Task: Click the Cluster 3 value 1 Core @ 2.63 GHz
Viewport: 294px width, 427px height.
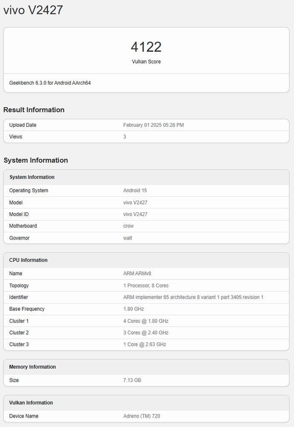Action: coord(144,344)
